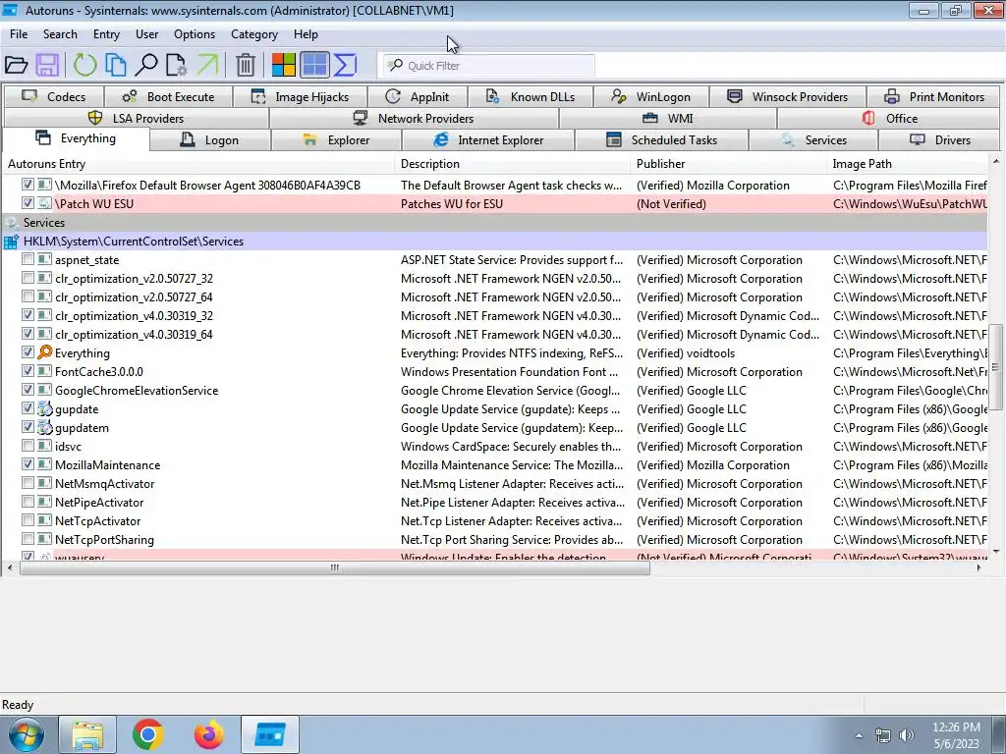Open the Options menu
Image resolution: width=1006 pixels, height=754 pixels.
click(x=195, y=34)
